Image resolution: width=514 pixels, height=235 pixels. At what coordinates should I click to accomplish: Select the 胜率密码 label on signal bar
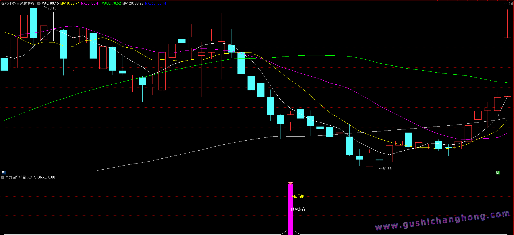point(298,209)
